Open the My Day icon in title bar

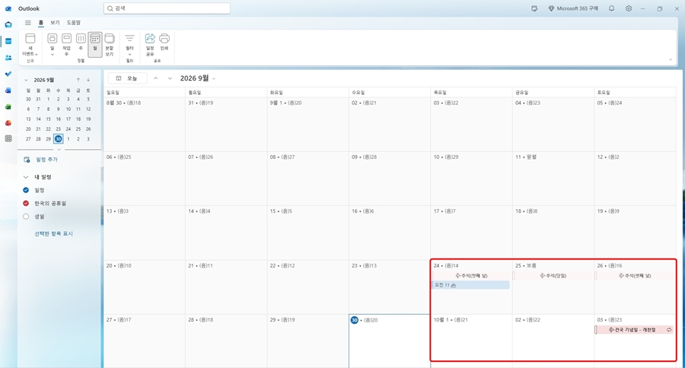point(534,8)
